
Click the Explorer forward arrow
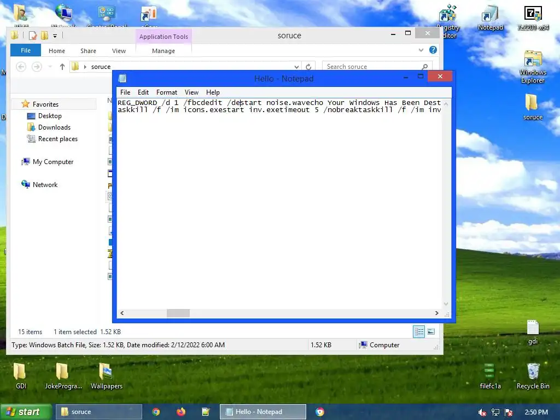point(37,67)
